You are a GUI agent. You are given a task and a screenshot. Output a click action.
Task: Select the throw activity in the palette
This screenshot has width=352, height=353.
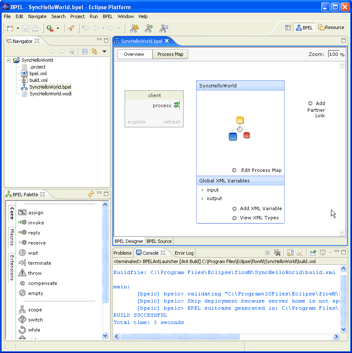[x=30, y=273]
